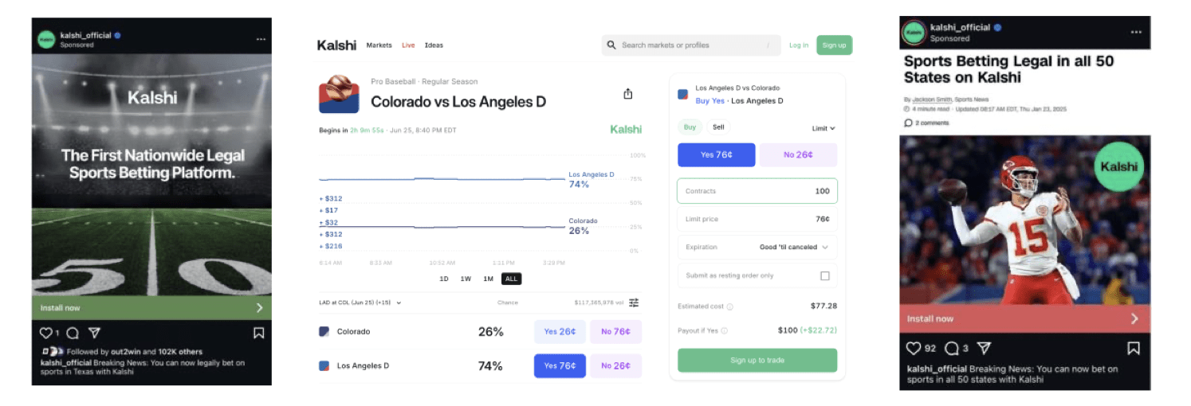Viewport: 1191px width, 406px height.
Task: Bookmark the left Instagram ad
Action: click(258, 333)
